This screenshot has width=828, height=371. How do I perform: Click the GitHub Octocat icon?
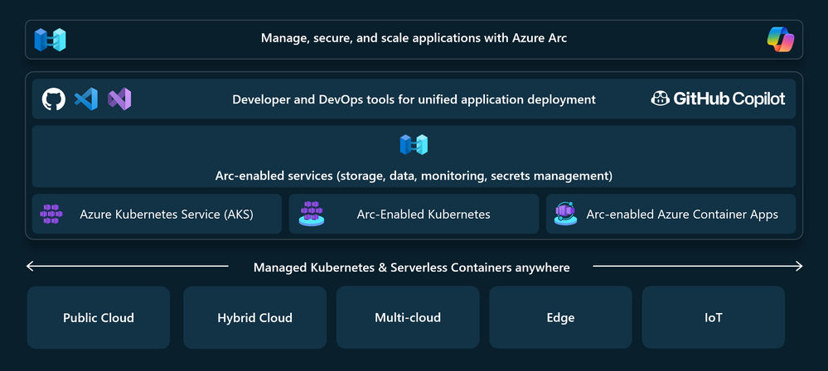pyautogui.click(x=54, y=99)
